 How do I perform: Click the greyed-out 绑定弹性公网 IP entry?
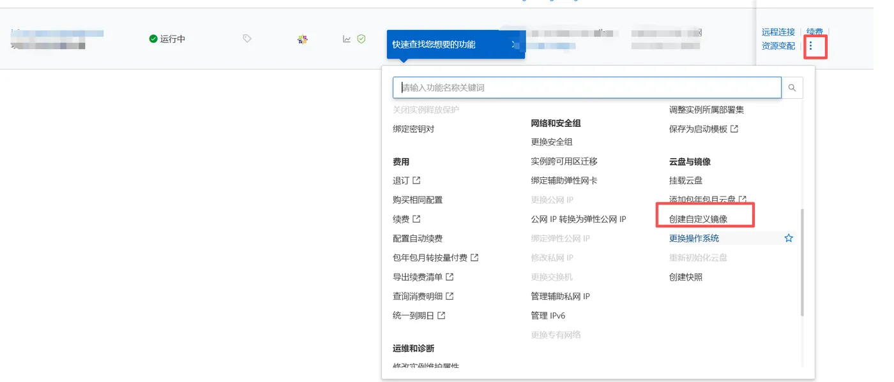(x=560, y=239)
